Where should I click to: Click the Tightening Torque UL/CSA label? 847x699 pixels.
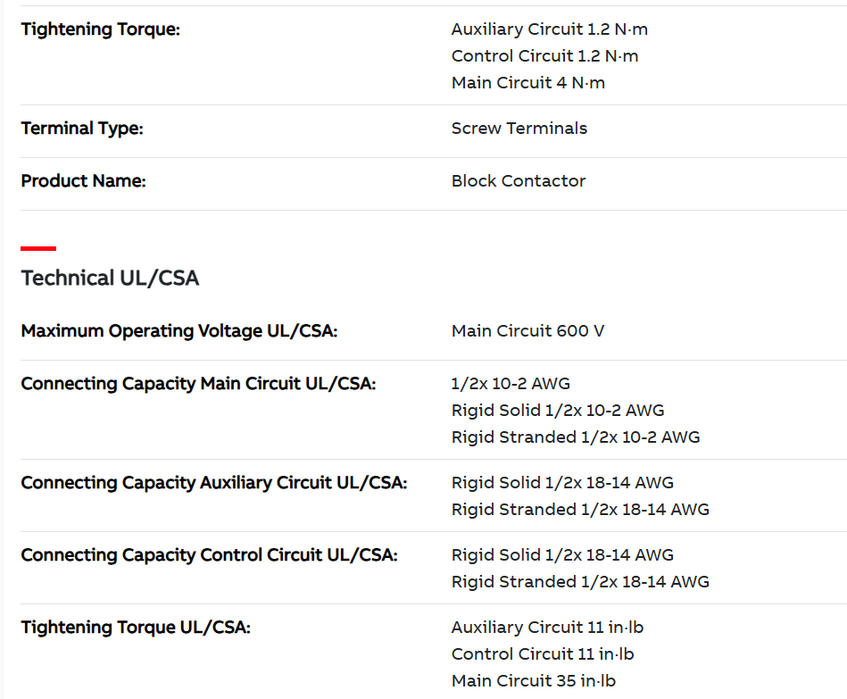(136, 628)
